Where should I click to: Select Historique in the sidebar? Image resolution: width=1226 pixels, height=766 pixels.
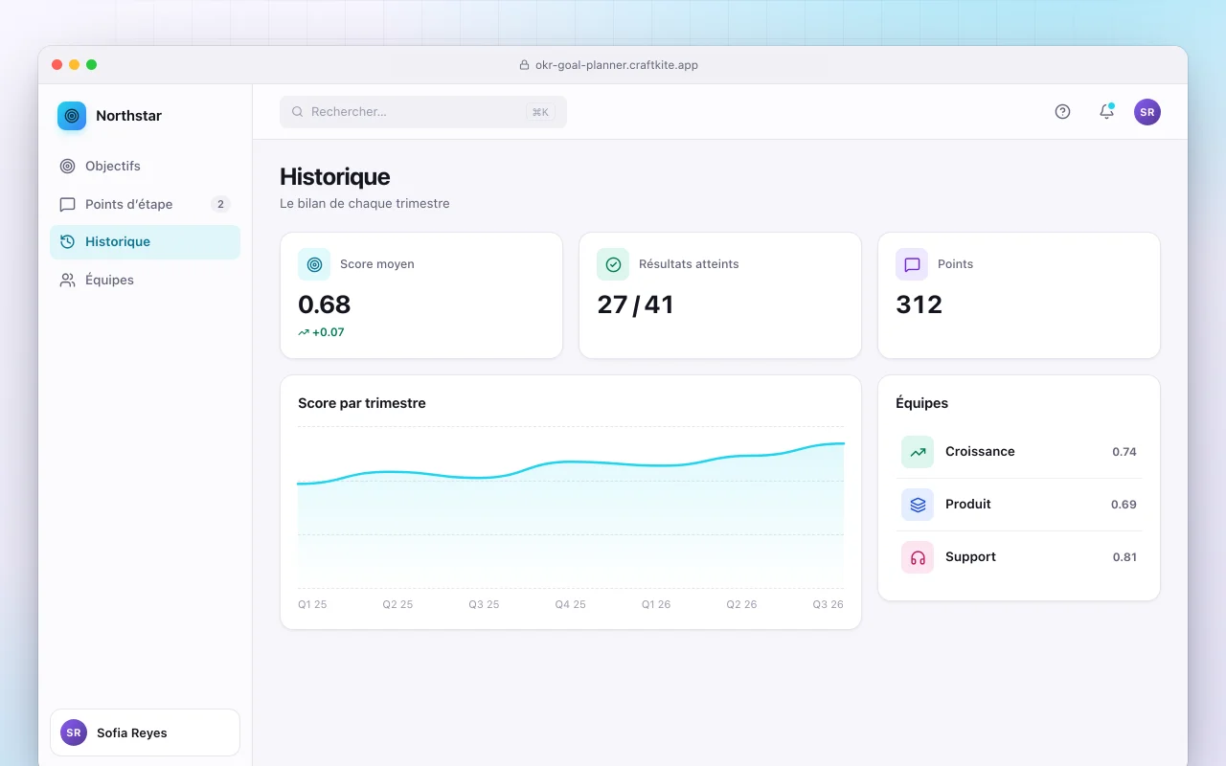click(145, 242)
